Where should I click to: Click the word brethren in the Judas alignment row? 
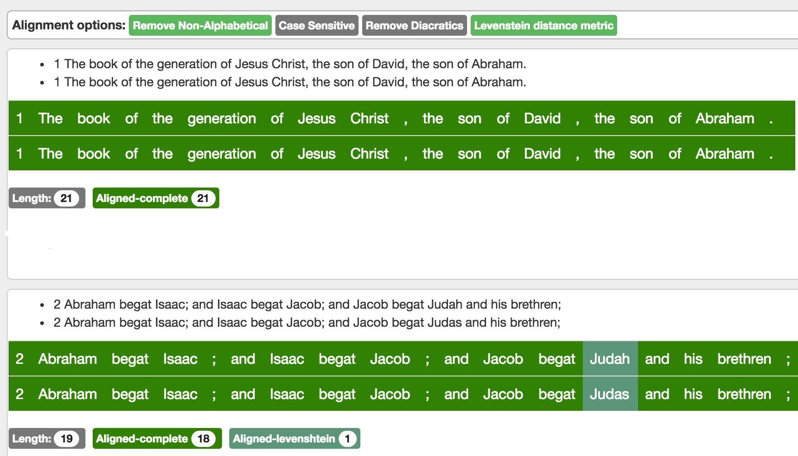click(x=744, y=394)
